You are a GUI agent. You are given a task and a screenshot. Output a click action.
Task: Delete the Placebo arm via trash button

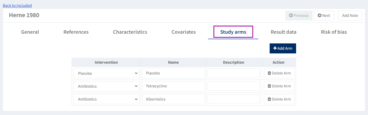click(x=279, y=73)
